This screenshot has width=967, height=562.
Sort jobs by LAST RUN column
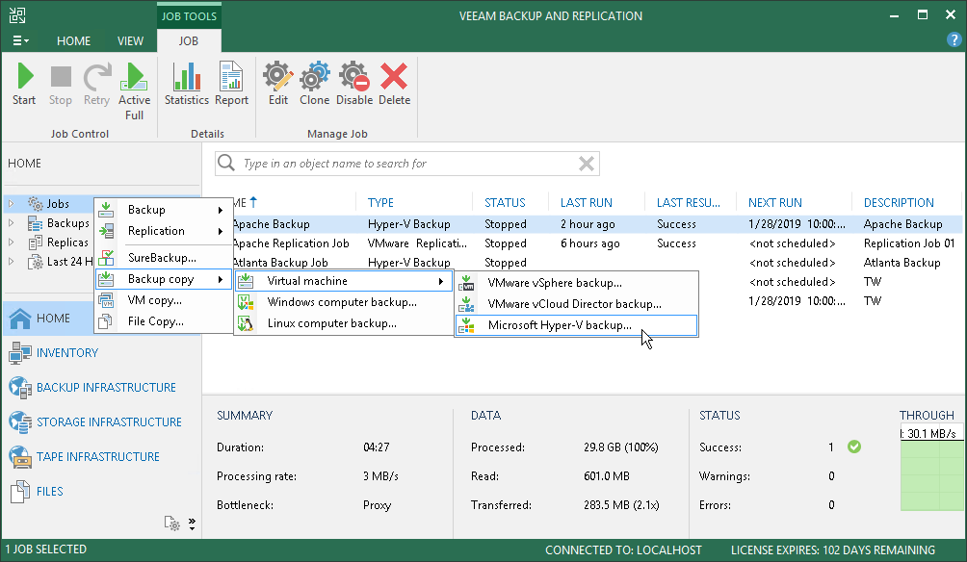pos(586,203)
